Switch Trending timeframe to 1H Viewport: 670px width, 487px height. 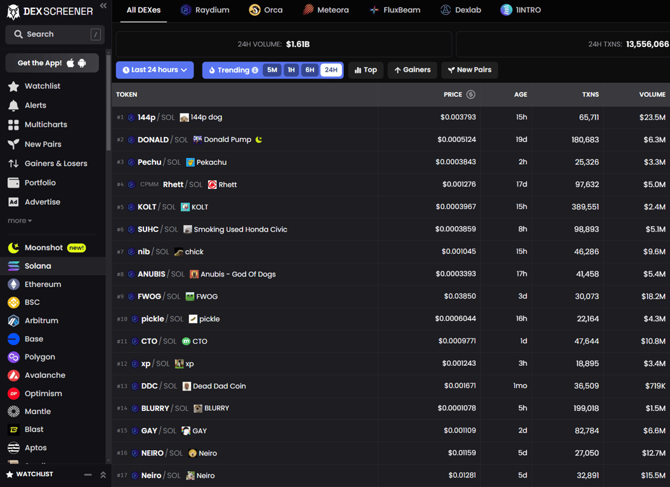click(291, 70)
